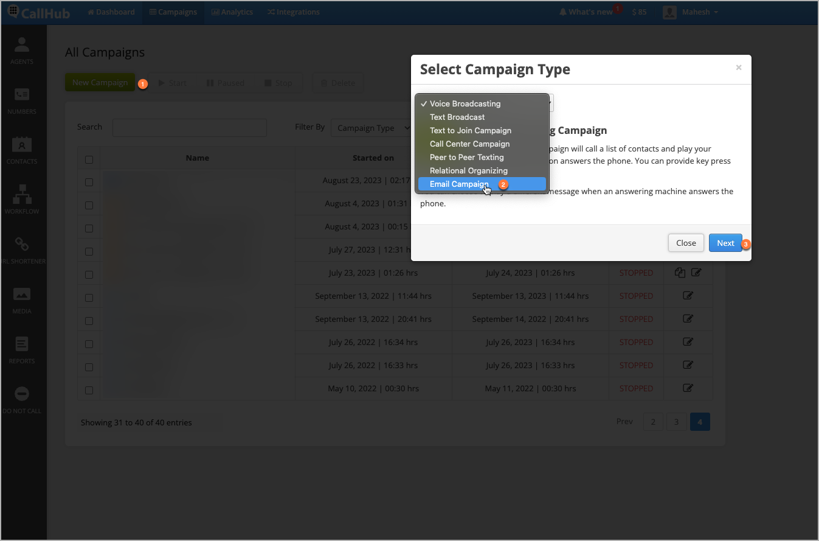Edit the May 10, 2022 campaign
819x541 pixels.
pyautogui.click(x=688, y=388)
